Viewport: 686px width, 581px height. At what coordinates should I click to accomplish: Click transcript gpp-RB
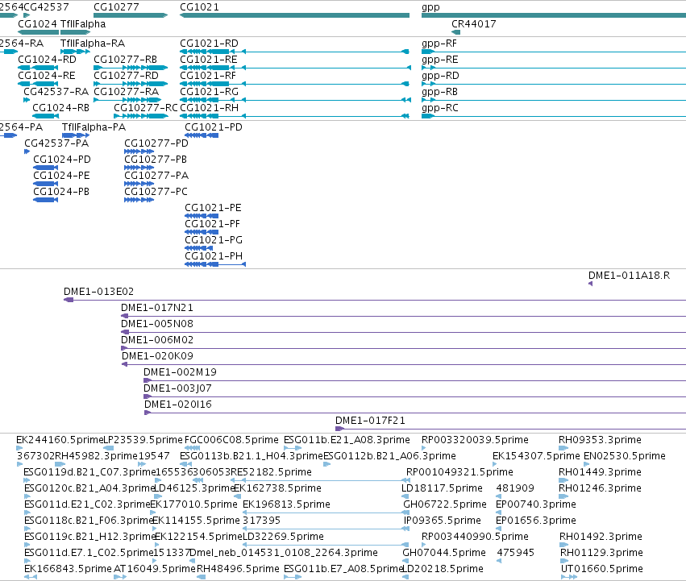point(439,92)
